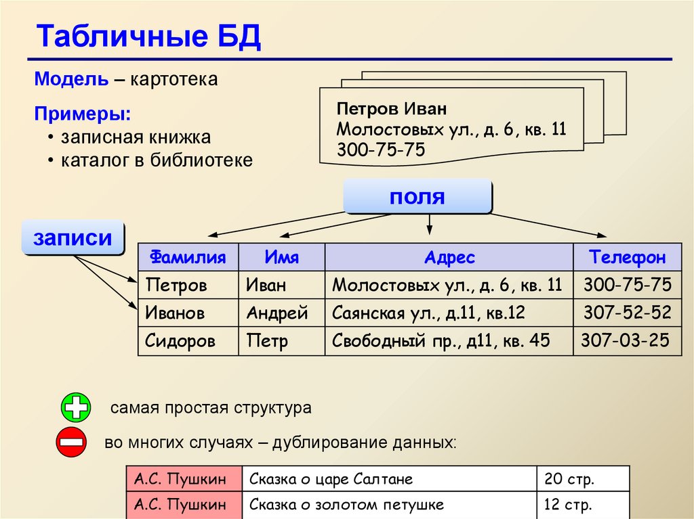Image resolution: width=694 pixels, height=519 pixels.
Task: Click the green plus icon
Action: click(76, 407)
